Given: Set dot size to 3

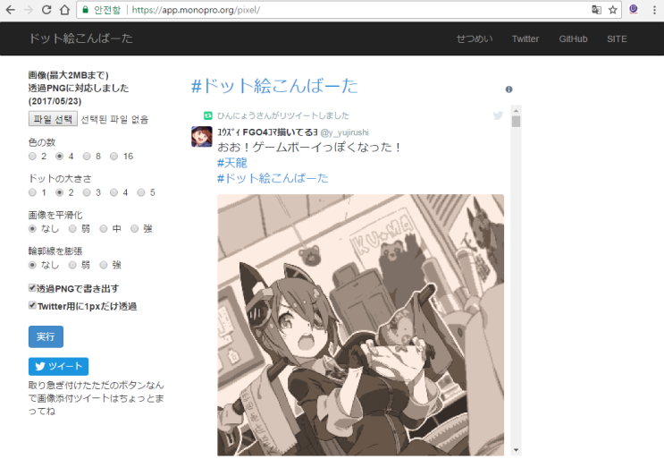Looking at the screenshot, I should coord(87,192).
